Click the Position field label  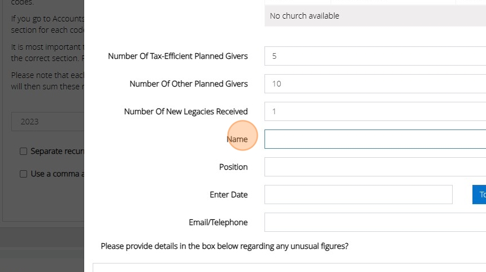pos(233,167)
